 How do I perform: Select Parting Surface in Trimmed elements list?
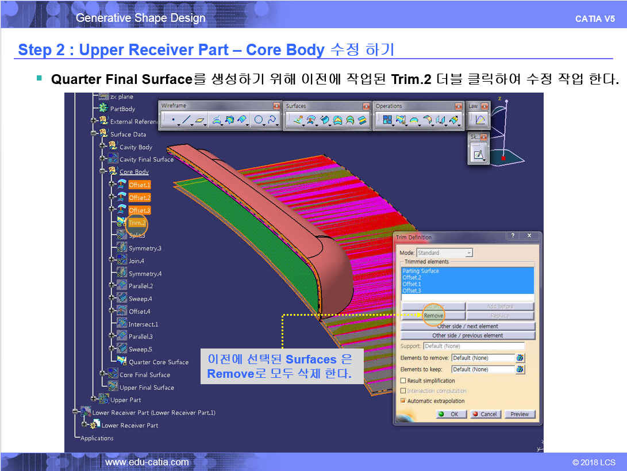coord(421,271)
